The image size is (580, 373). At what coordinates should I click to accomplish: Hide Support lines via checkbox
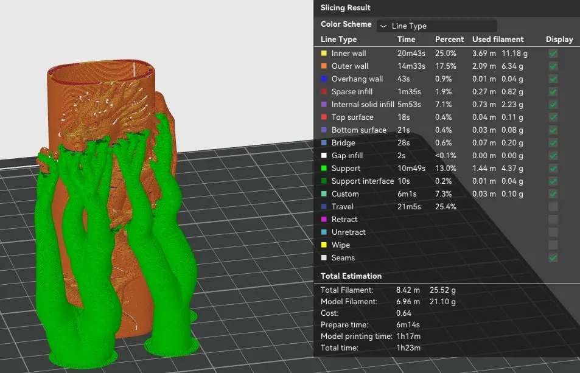553,168
